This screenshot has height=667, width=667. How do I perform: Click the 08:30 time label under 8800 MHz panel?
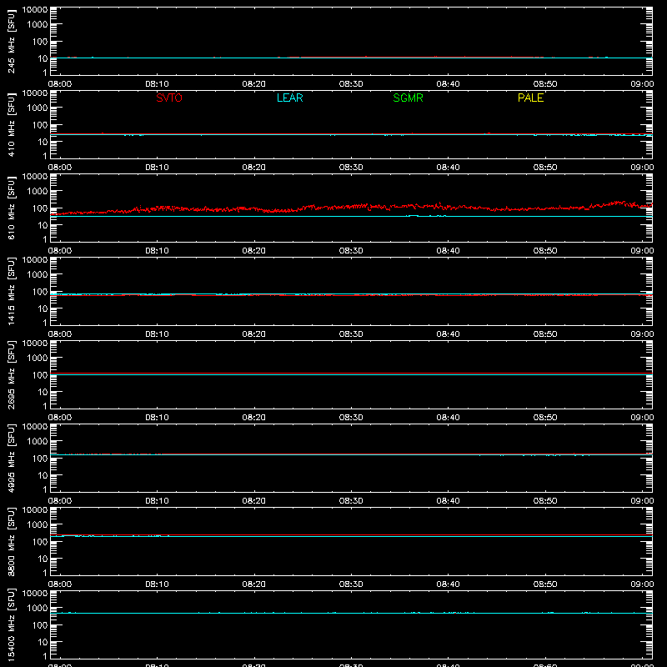[351, 584]
